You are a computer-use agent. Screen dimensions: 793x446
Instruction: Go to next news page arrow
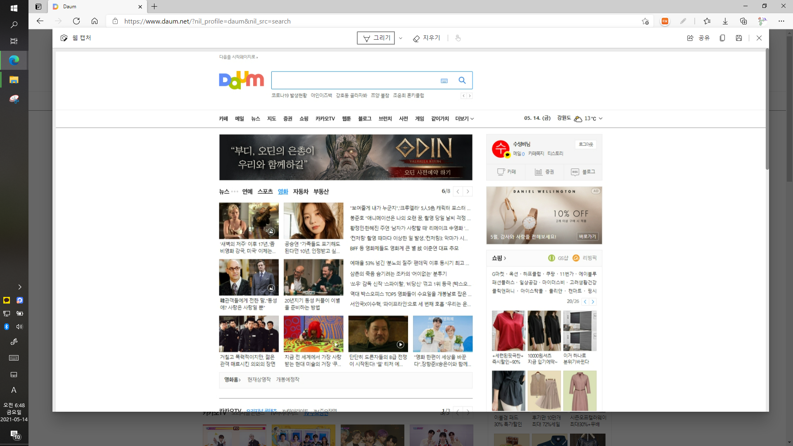pos(468,192)
